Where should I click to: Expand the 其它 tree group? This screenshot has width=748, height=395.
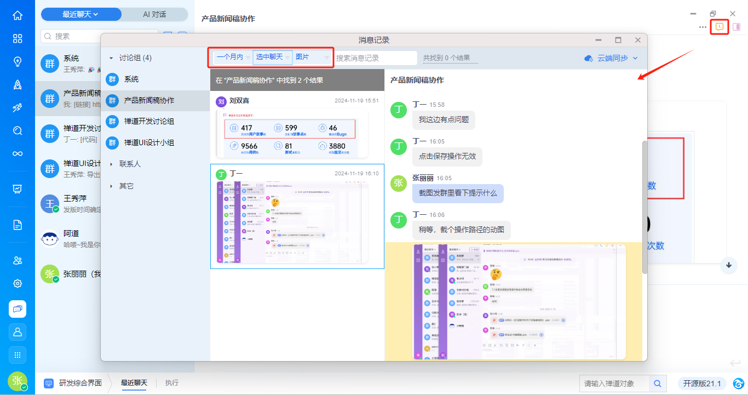(111, 186)
